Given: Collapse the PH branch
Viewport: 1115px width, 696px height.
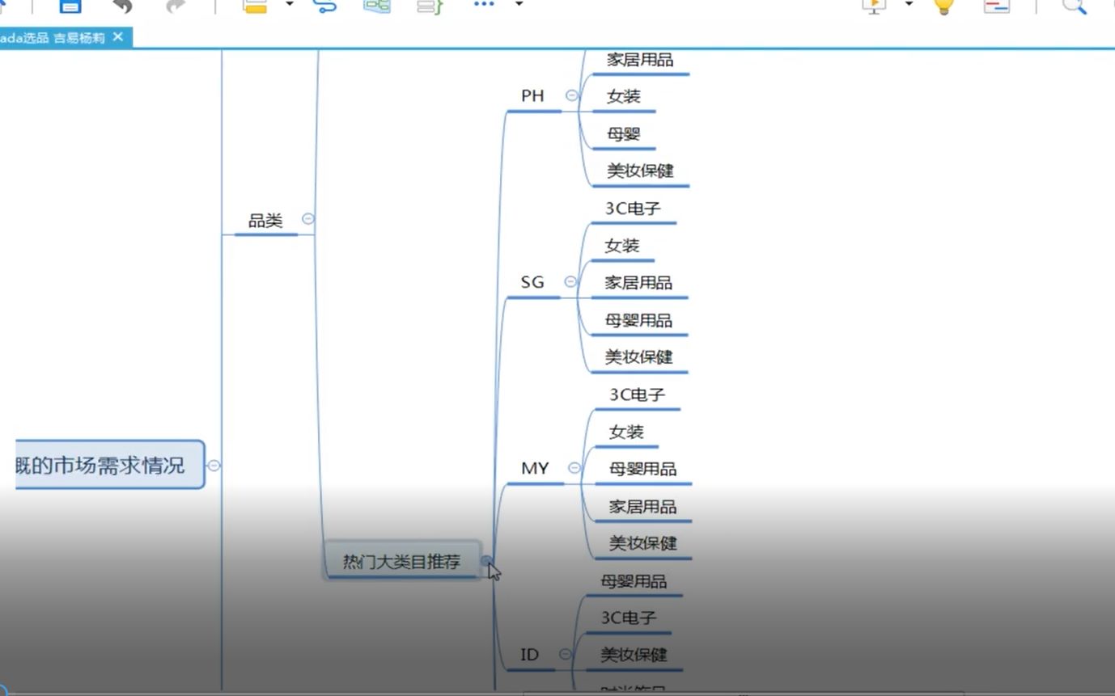Looking at the screenshot, I should [572, 95].
